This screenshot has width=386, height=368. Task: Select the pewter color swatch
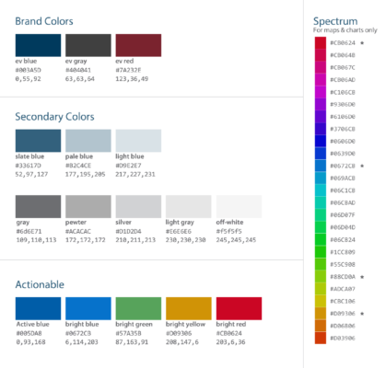88,207
